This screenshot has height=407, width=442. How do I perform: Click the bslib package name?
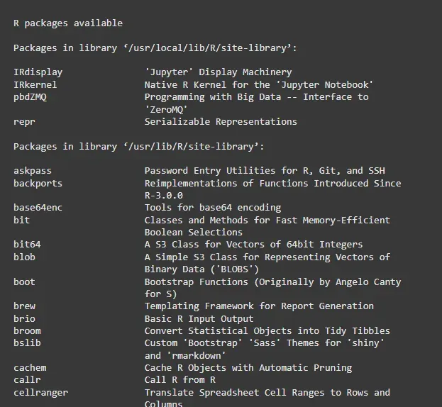tap(27, 343)
